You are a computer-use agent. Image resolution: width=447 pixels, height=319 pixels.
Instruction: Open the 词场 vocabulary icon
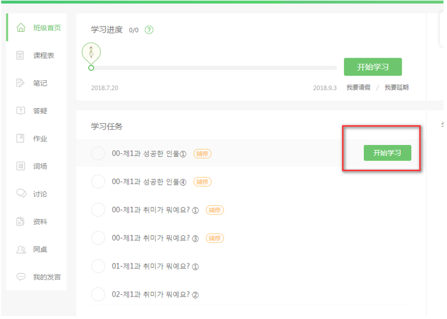[x=21, y=166]
